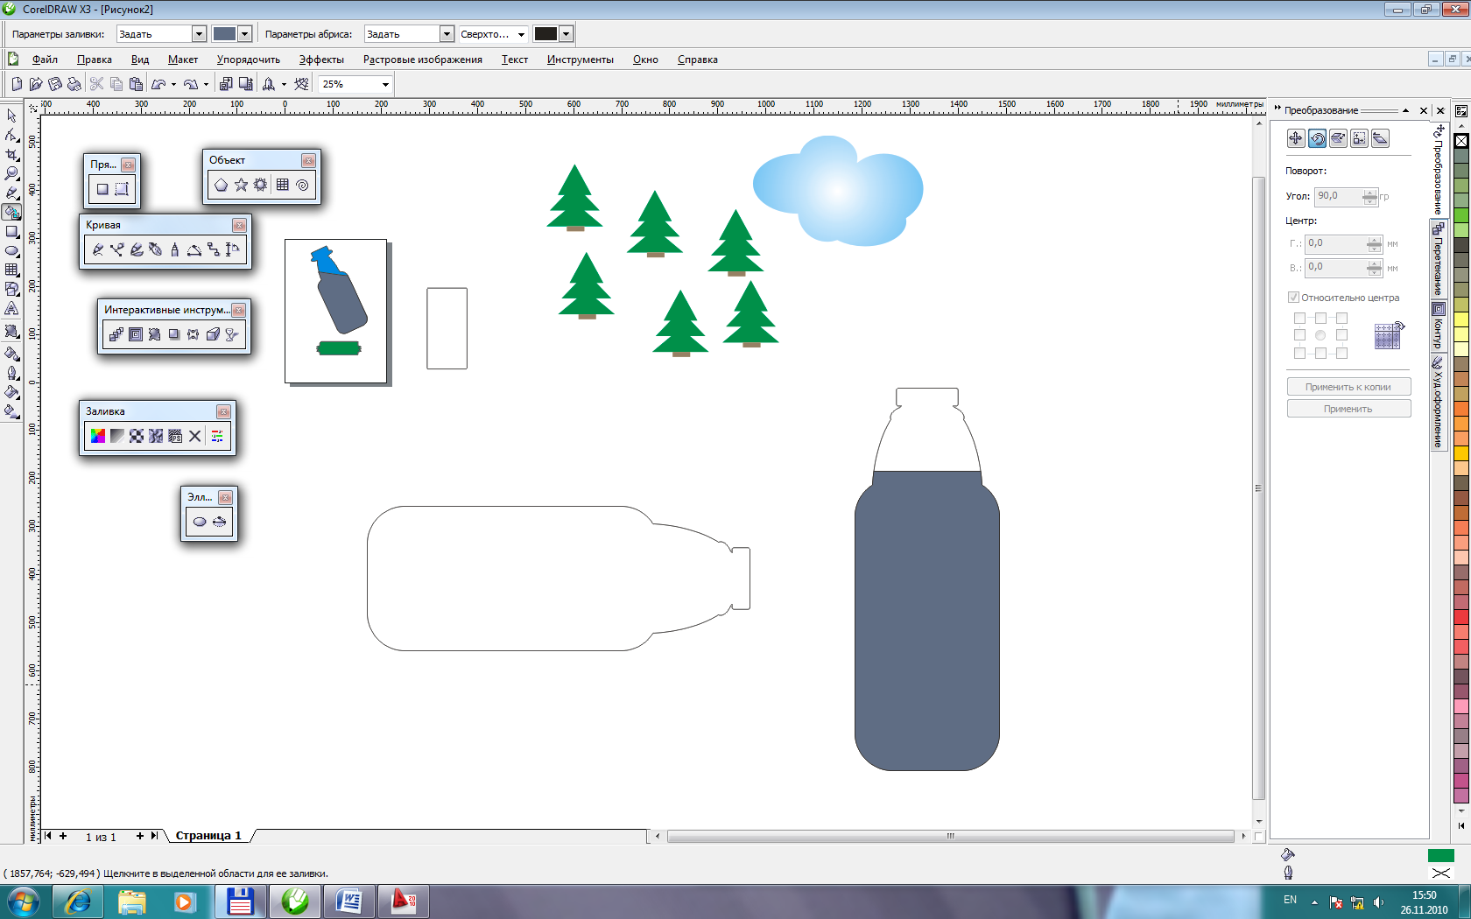The image size is (1471, 919).
Task: Open the Растровые изображения menu
Action: pos(423,60)
